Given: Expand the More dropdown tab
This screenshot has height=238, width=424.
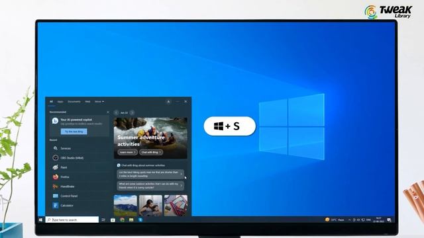Looking at the screenshot, I should 99,102.
